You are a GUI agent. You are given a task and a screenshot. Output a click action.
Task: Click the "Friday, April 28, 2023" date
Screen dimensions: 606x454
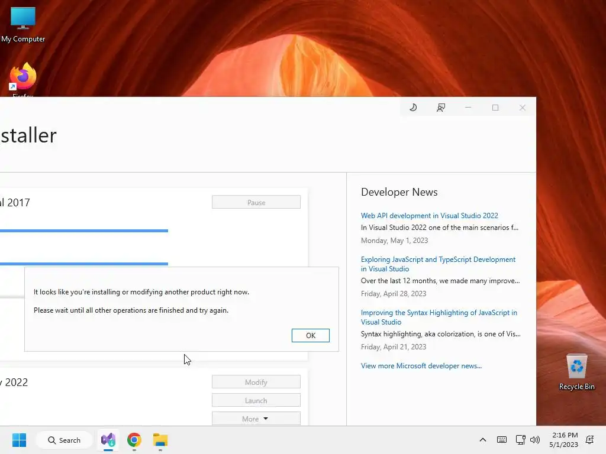(x=394, y=294)
